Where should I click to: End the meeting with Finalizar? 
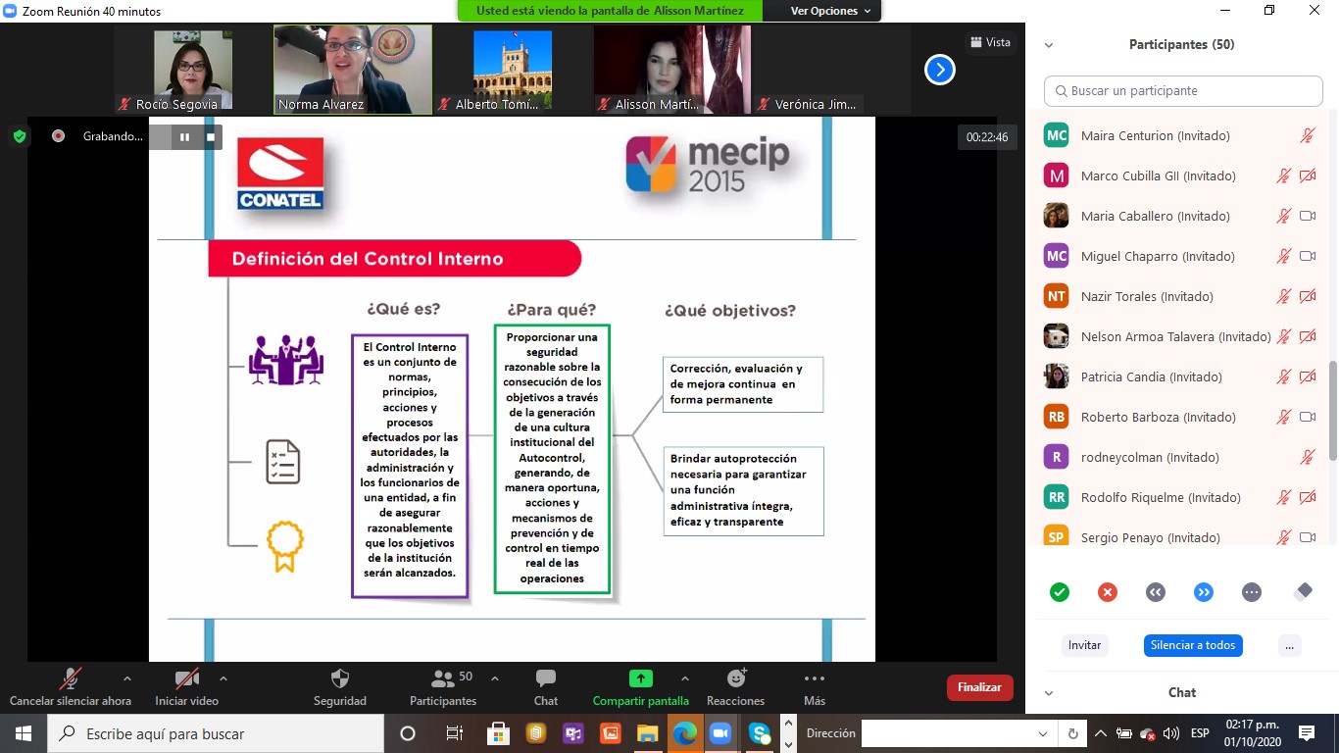click(x=979, y=687)
